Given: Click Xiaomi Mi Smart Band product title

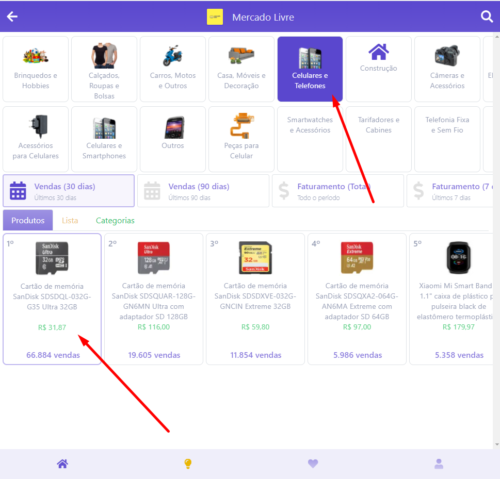Looking at the screenshot, I should point(455,301).
